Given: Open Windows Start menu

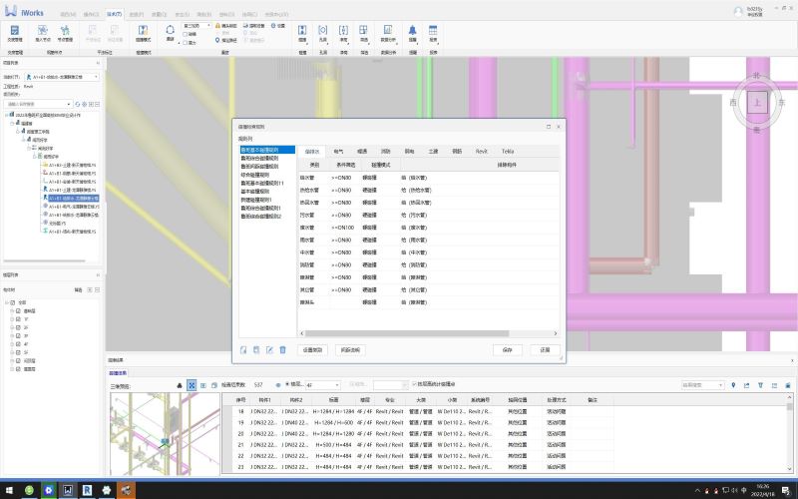Looking at the screenshot, I should pos(9,490).
